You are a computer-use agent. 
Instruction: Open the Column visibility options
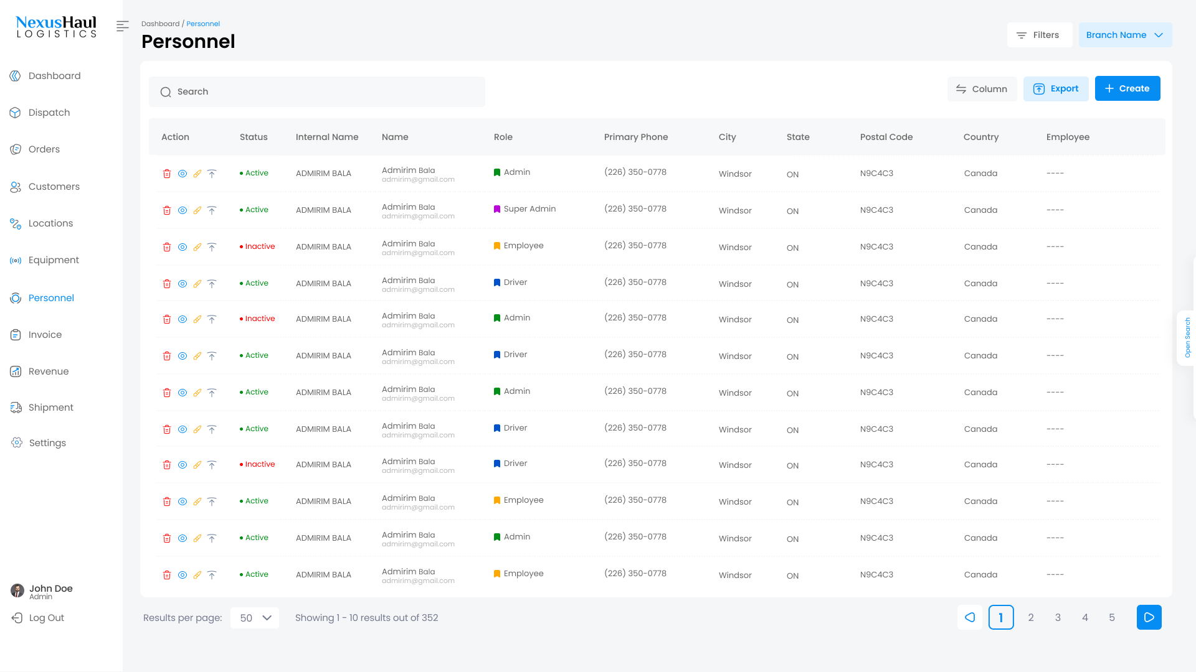coord(982,89)
